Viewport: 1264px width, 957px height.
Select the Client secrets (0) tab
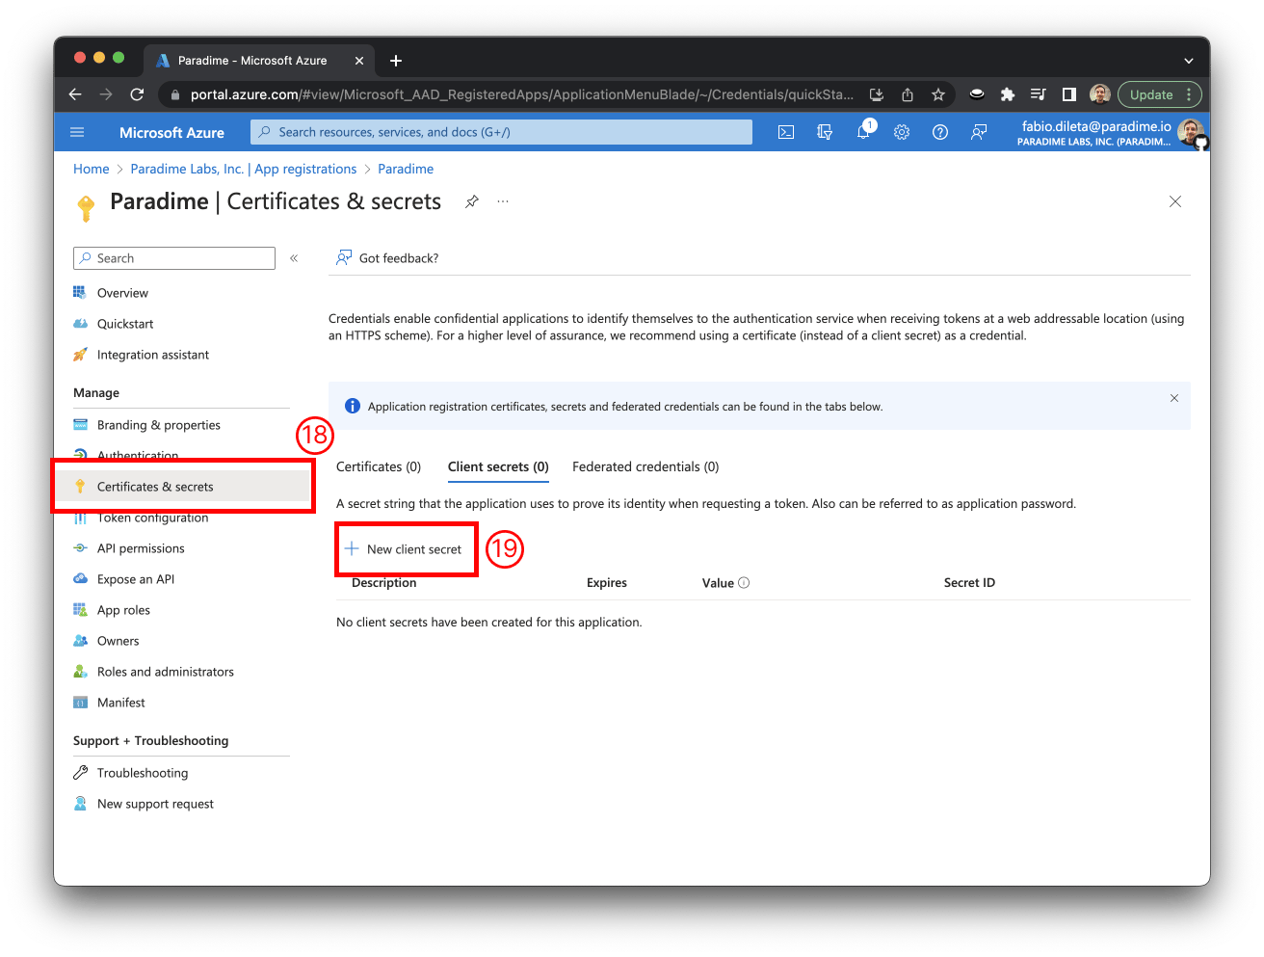498,466
